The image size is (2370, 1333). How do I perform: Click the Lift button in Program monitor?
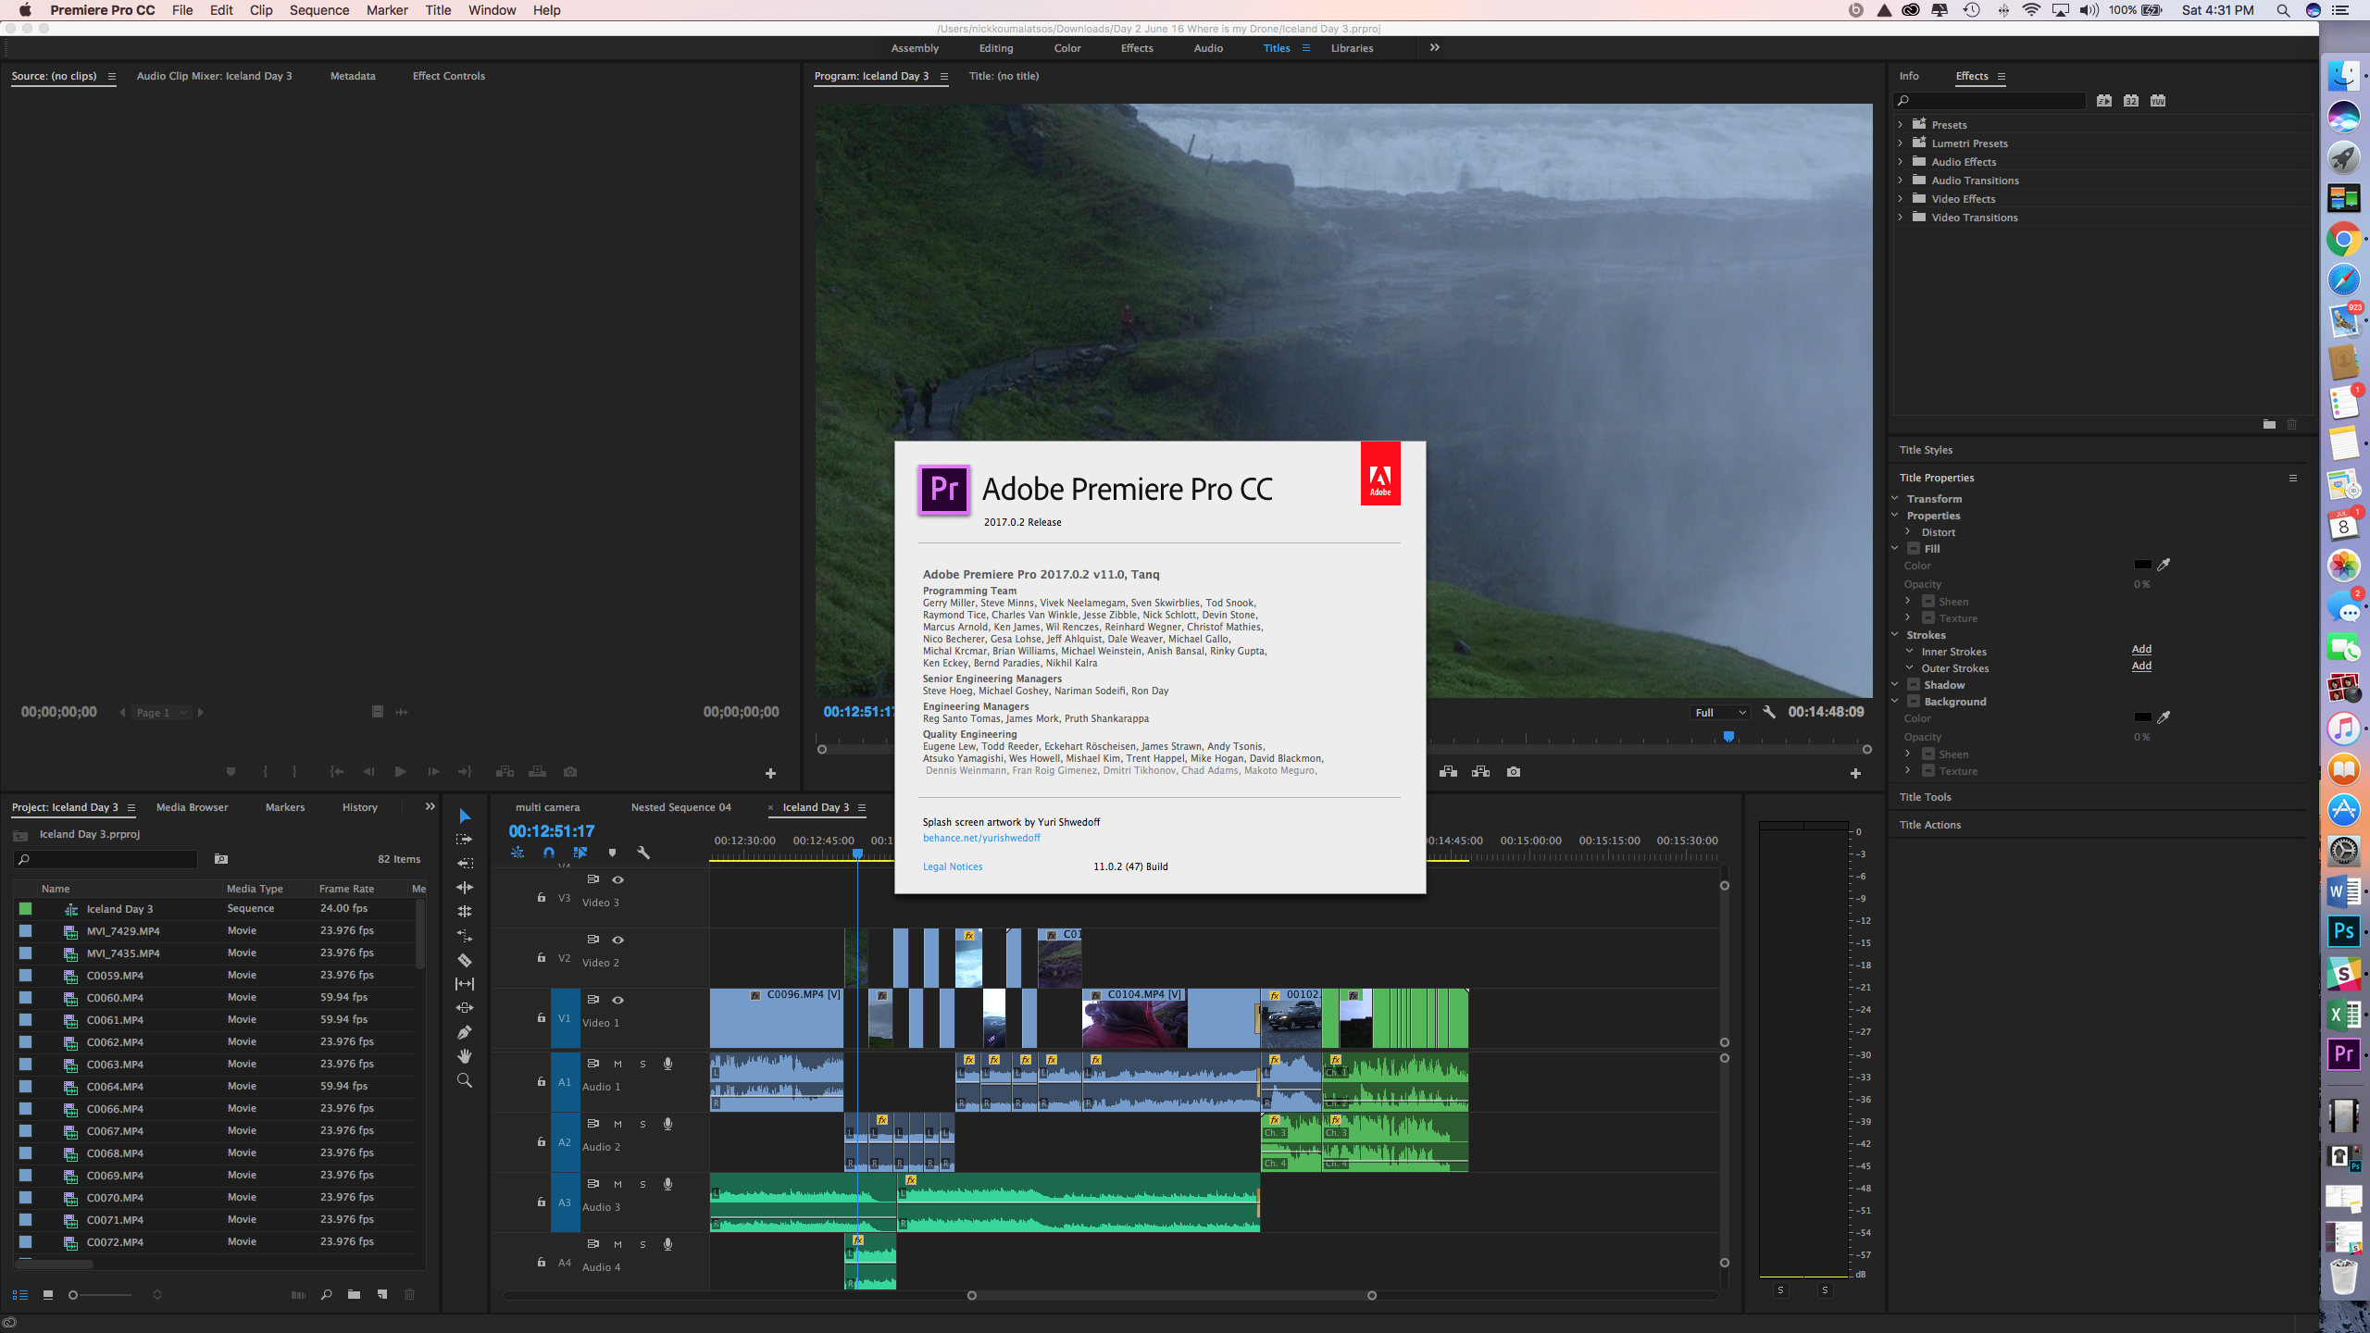pos(1448,772)
